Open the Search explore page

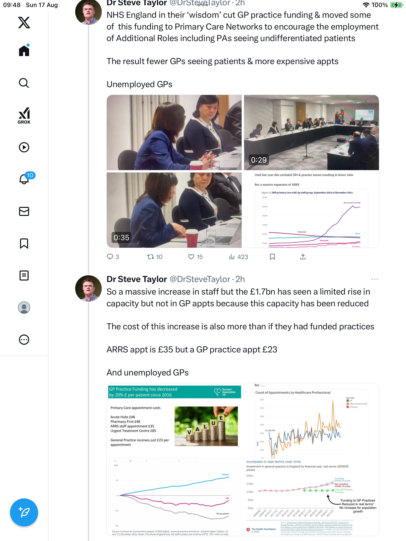coord(24,83)
